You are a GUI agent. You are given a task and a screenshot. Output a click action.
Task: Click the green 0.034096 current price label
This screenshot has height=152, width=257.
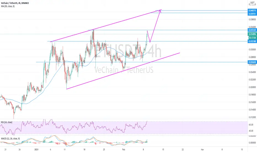(x=252, y=34)
